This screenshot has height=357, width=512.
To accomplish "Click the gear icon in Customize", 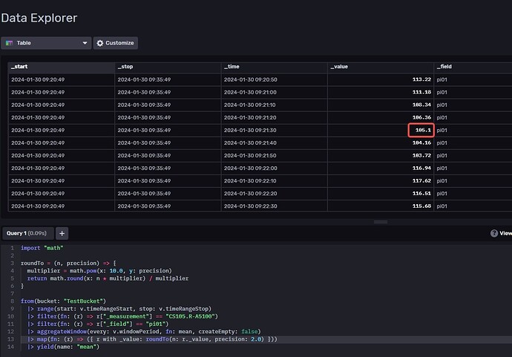I will tap(100, 43).
